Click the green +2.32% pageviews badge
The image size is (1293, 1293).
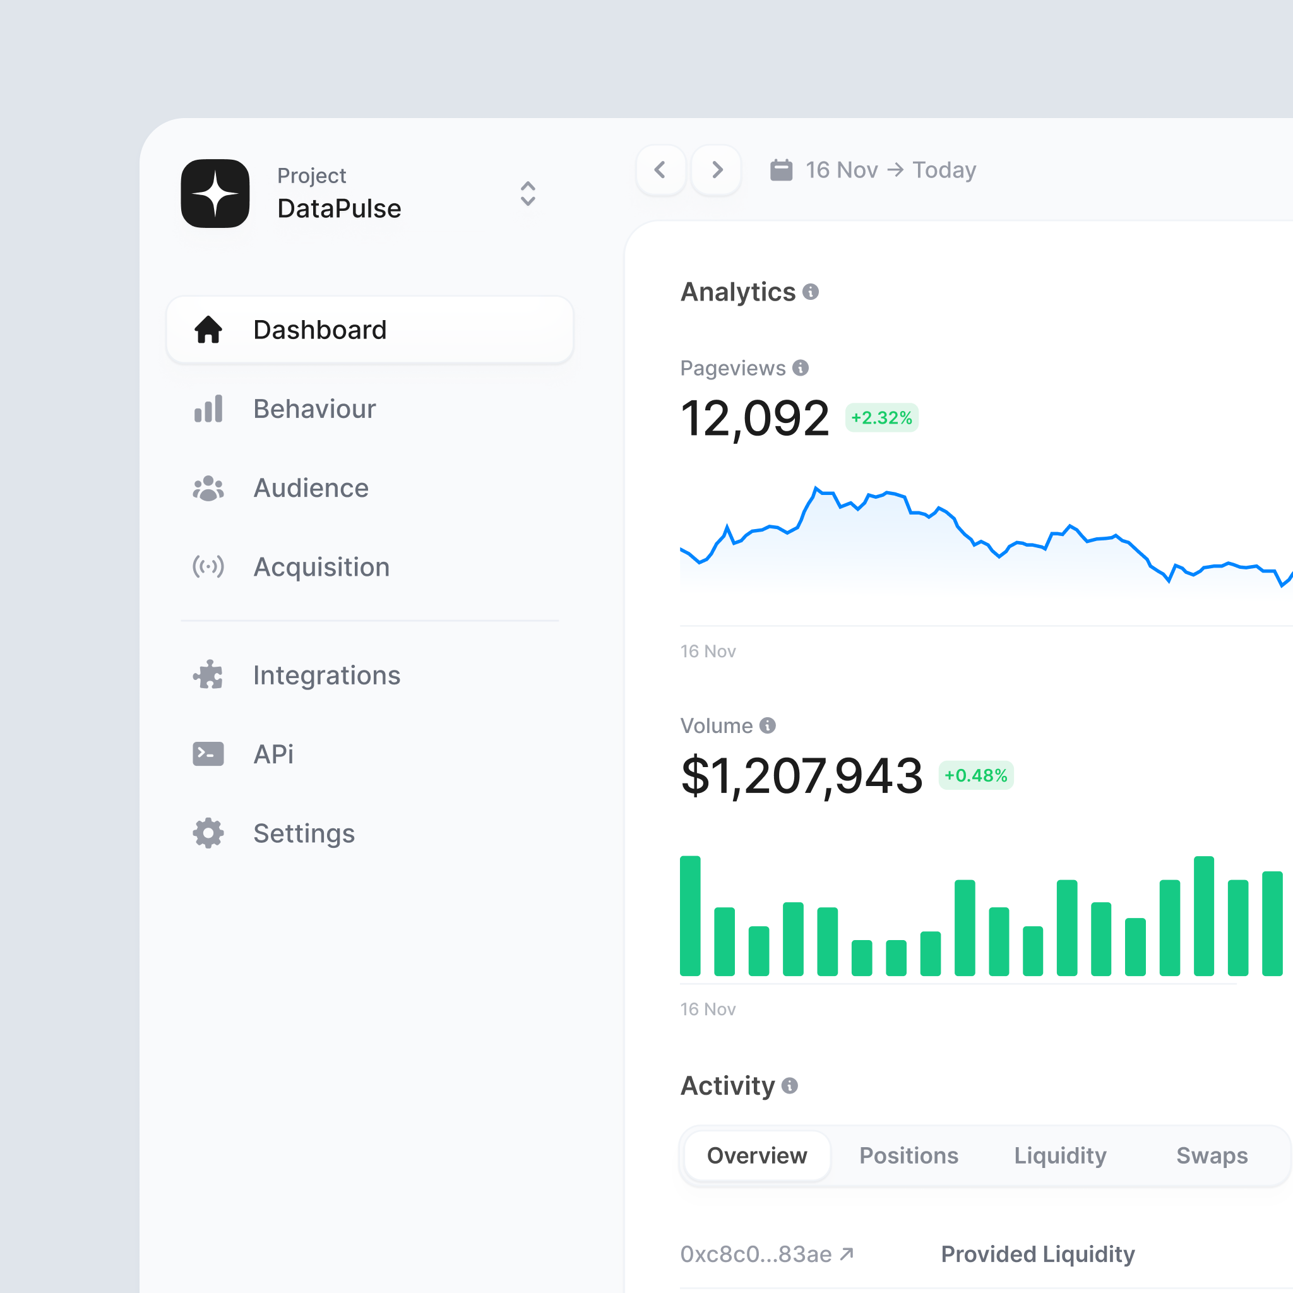tap(881, 417)
